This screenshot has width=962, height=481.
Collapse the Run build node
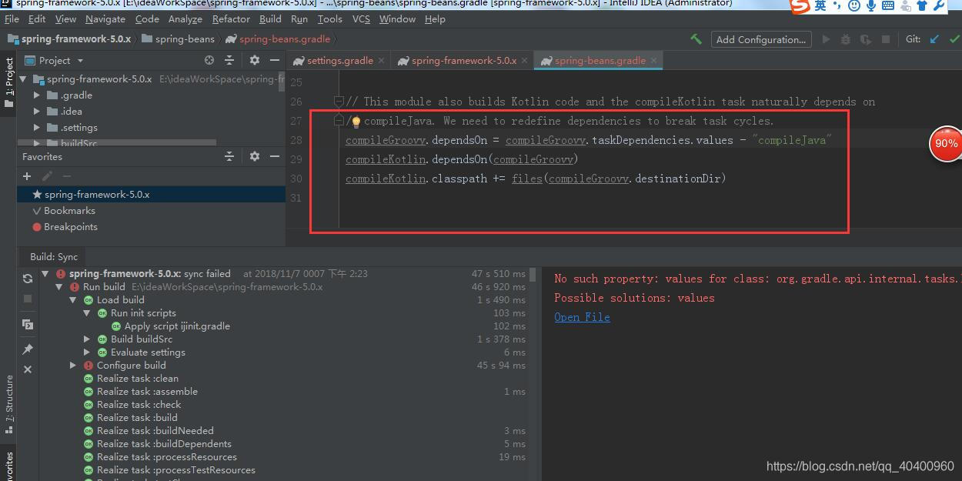tap(59, 287)
